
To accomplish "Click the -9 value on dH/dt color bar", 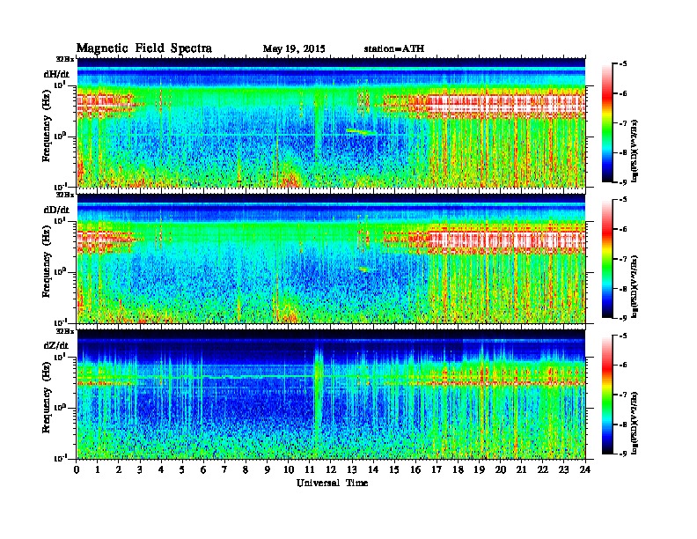I will click(x=623, y=182).
